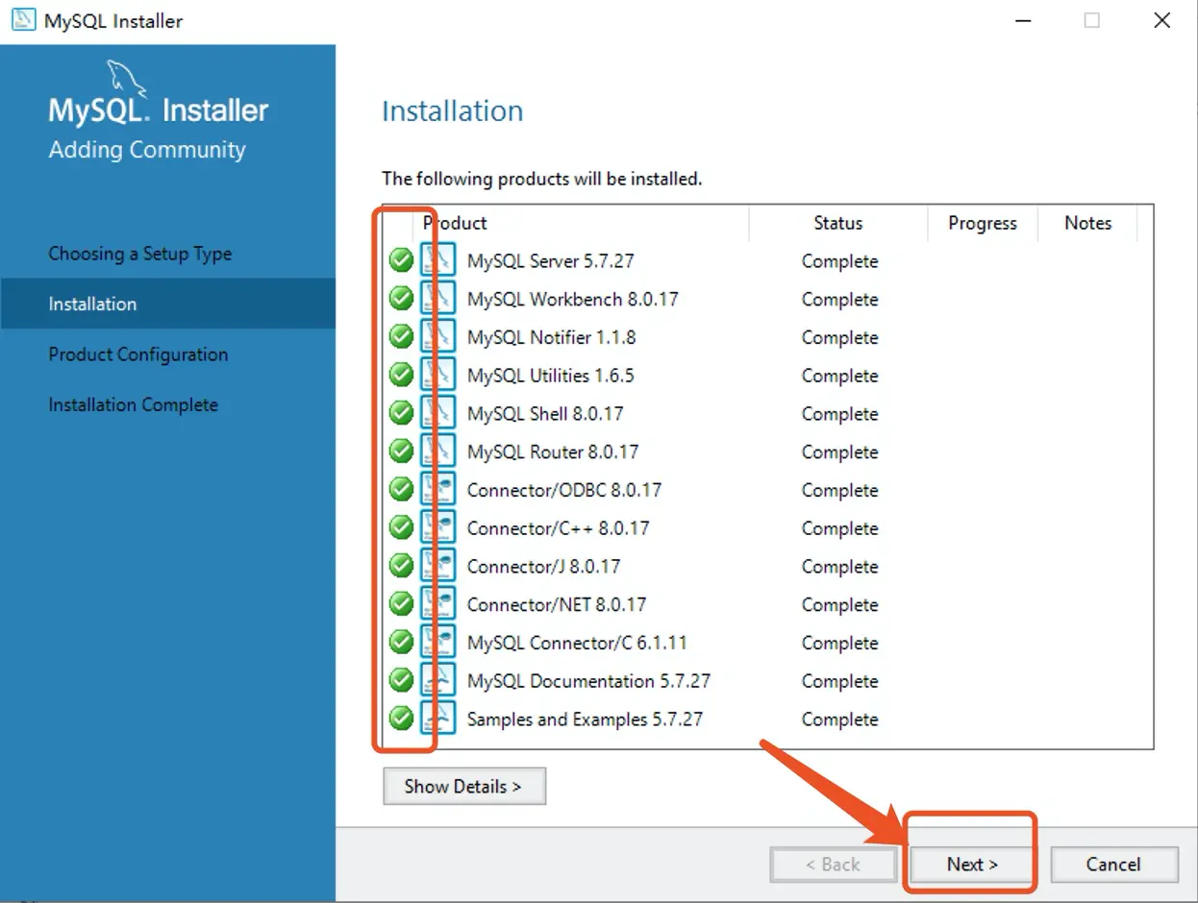Expand Show Details
Viewport: 1198px width, 903px height.
click(464, 786)
